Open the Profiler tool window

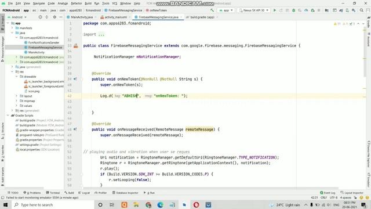point(100,193)
